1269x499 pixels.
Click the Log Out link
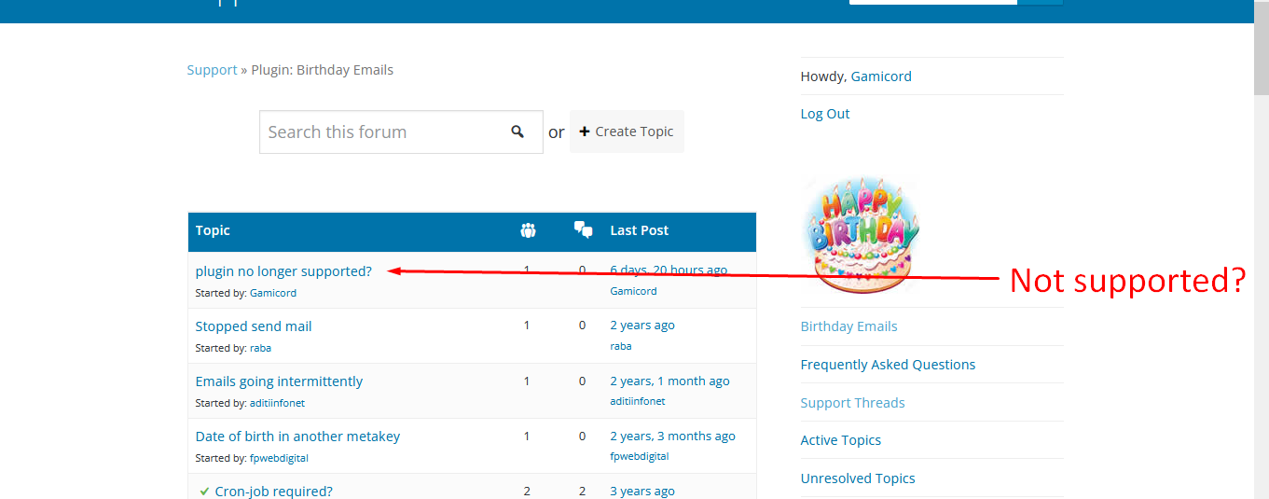tap(825, 114)
